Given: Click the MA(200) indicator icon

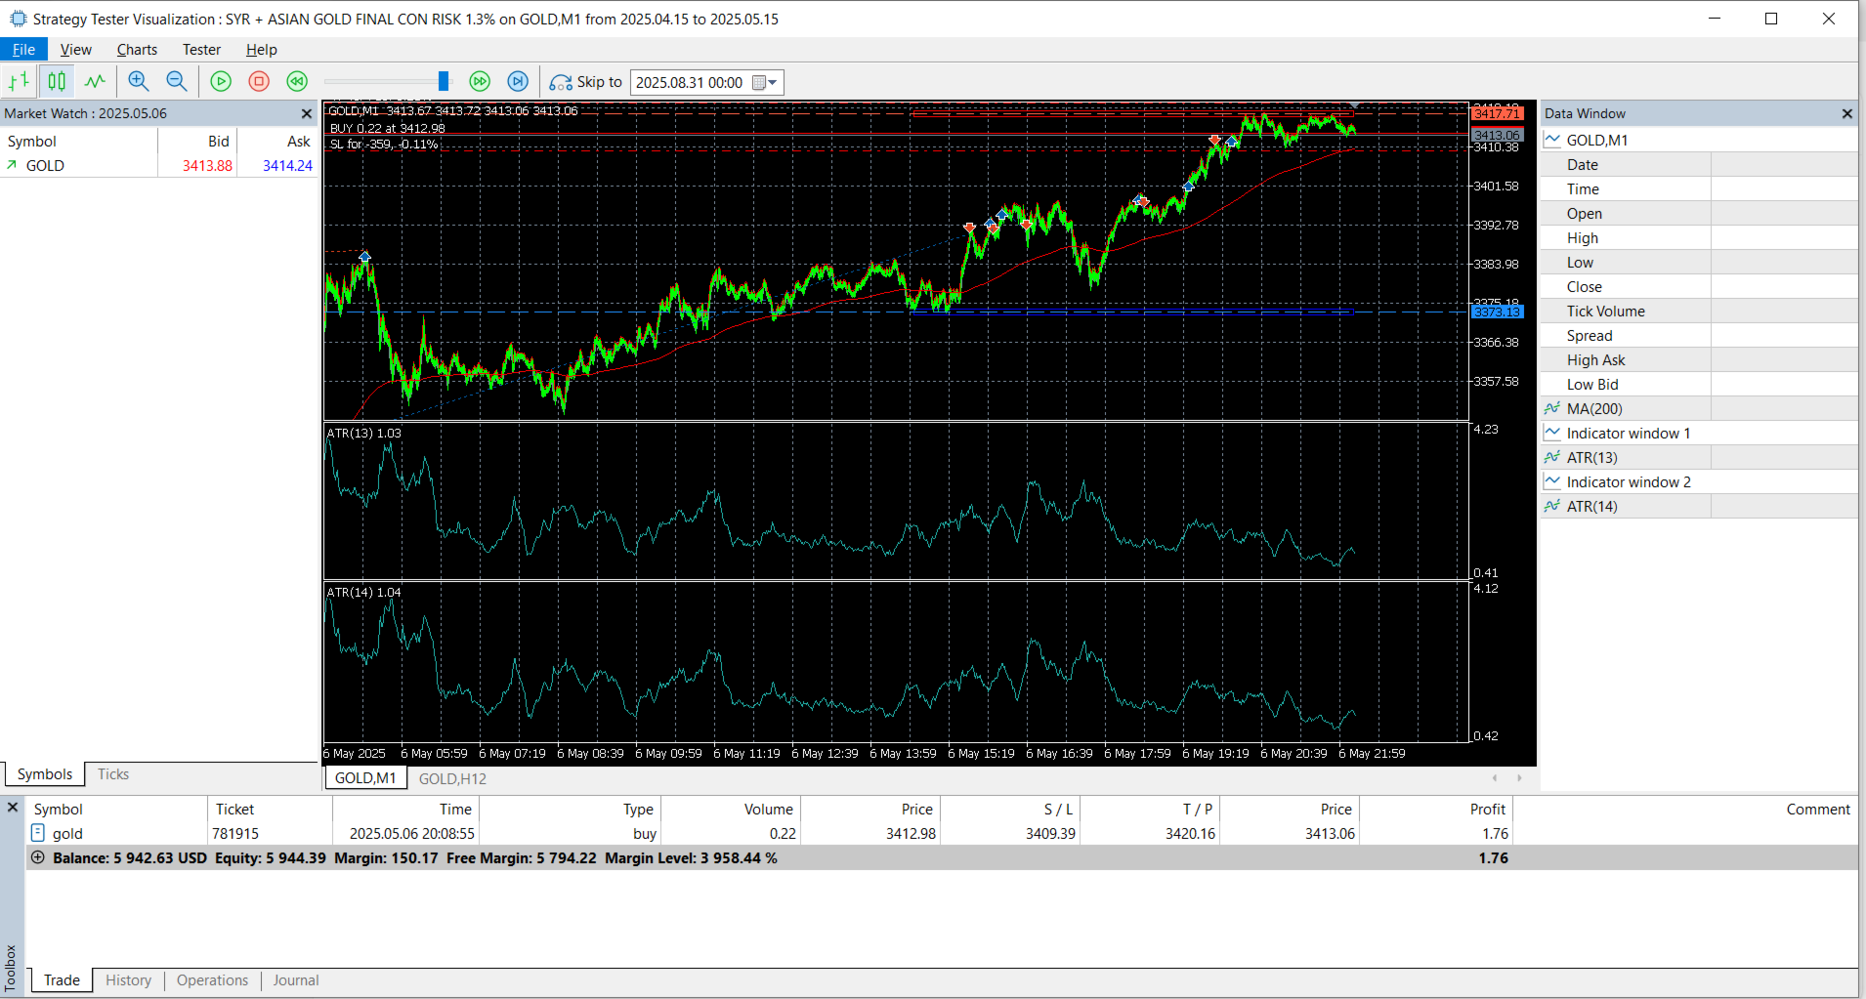Looking at the screenshot, I should tap(1551, 408).
